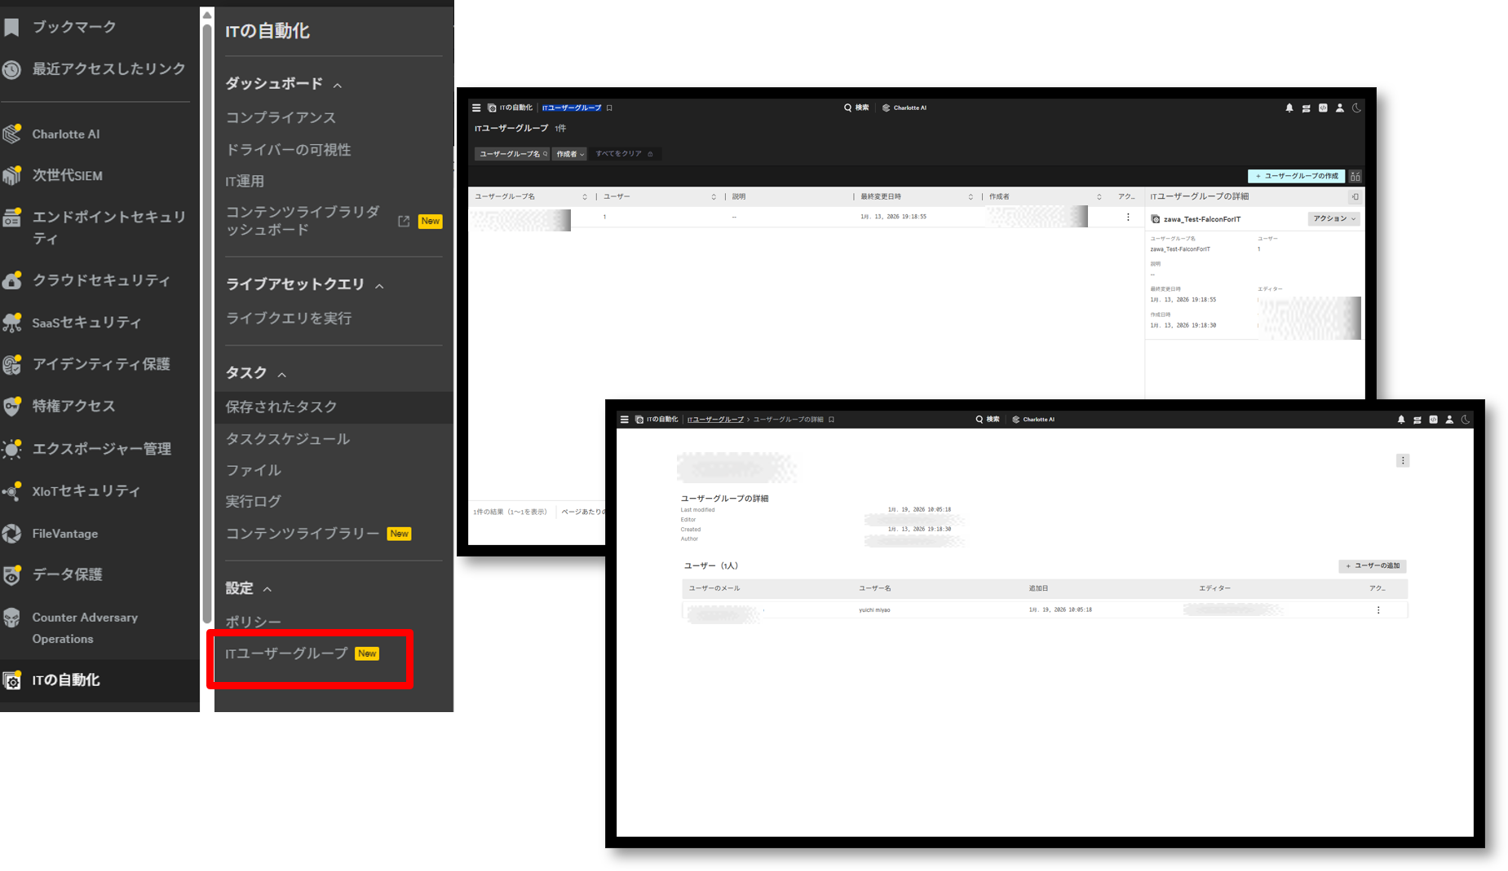Viewport: 1508px width, 871px height.
Task: Bookmark the ユーザーグループの詳細 page
Action: coord(832,420)
